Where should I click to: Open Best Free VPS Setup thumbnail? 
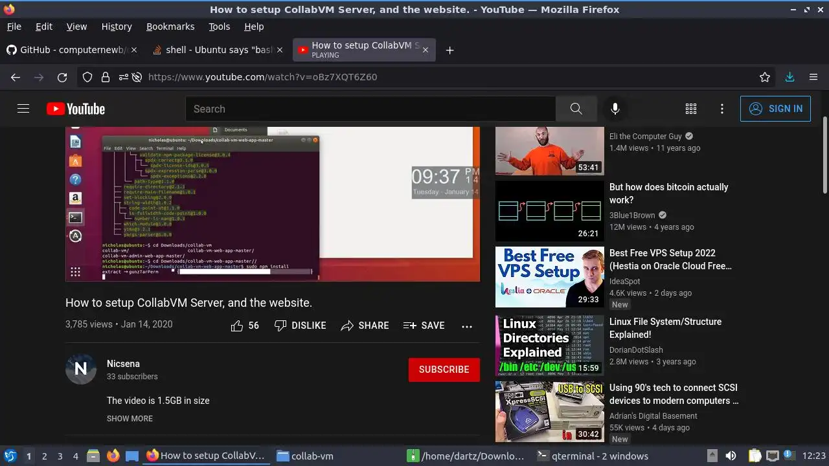(x=550, y=277)
